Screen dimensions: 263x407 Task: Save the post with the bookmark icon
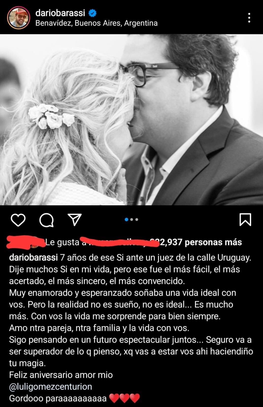click(x=245, y=220)
